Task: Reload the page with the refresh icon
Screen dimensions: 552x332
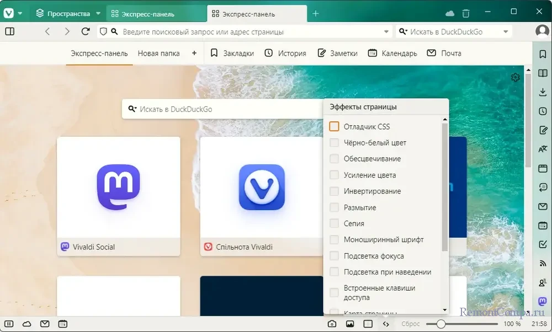Action: pyautogui.click(x=86, y=32)
